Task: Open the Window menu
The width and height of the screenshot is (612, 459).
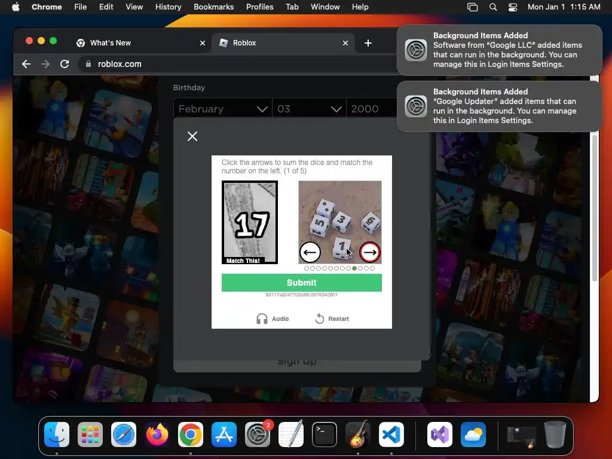Action: coord(325,7)
